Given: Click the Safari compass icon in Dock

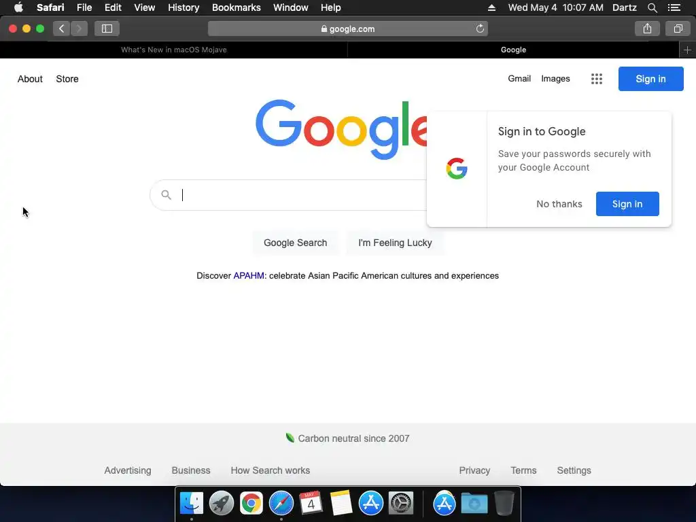Looking at the screenshot, I should [x=281, y=504].
